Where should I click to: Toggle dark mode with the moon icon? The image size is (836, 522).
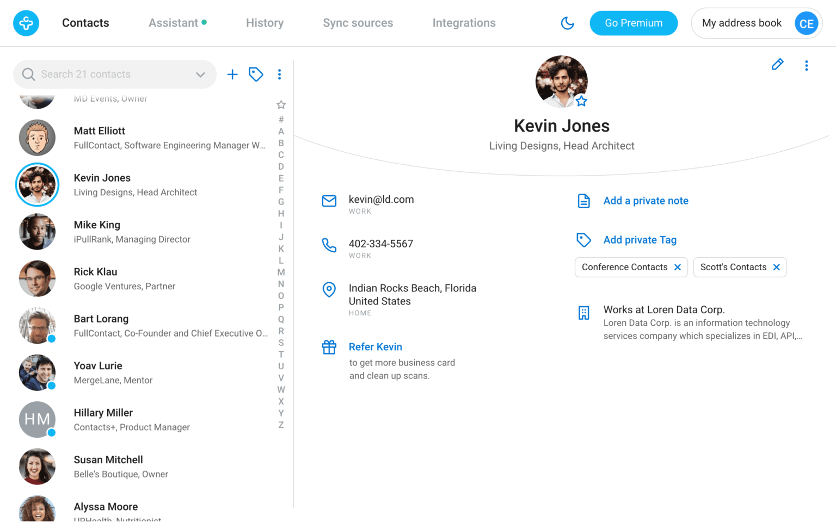(x=567, y=23)
